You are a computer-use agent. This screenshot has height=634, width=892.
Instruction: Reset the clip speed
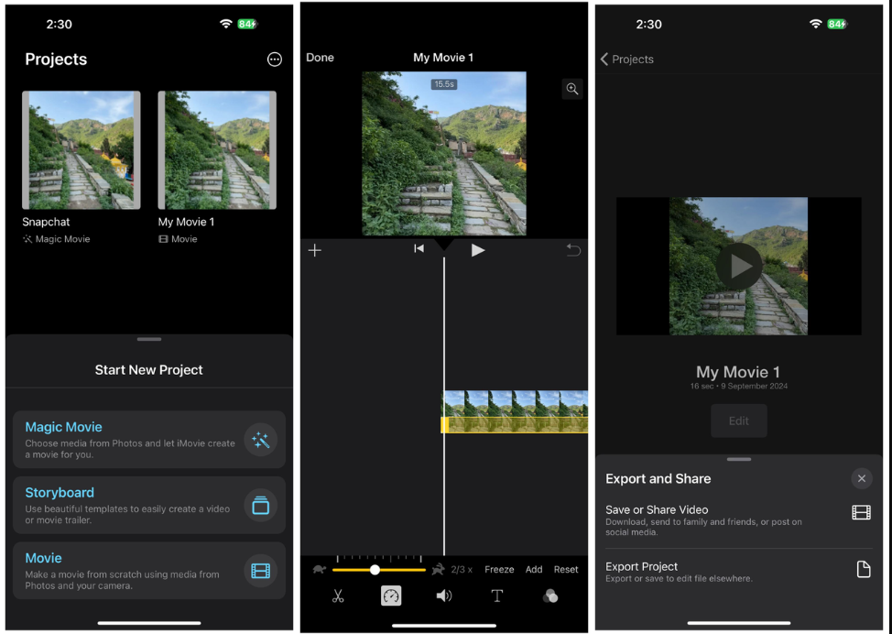(x=566, y=570)
